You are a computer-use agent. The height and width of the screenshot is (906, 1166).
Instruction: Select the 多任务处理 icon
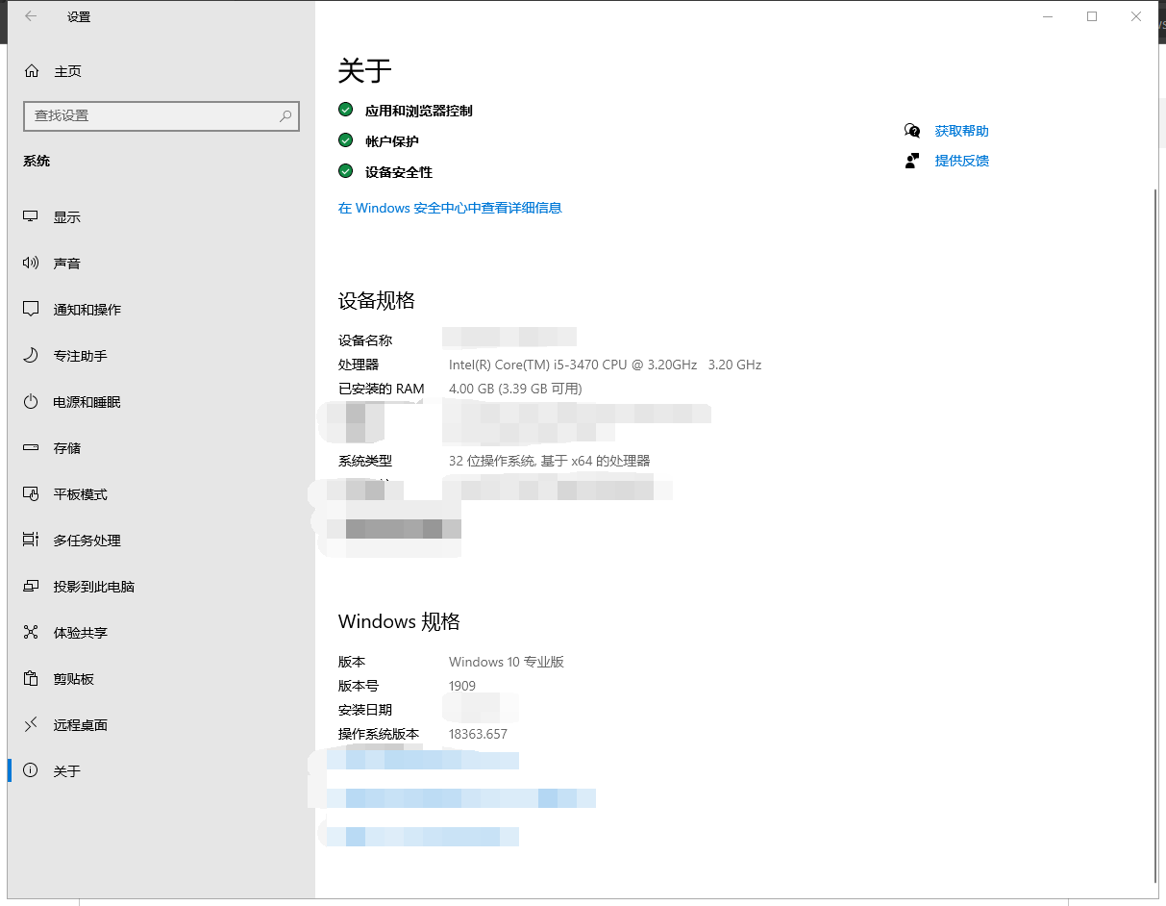[31, 541]
